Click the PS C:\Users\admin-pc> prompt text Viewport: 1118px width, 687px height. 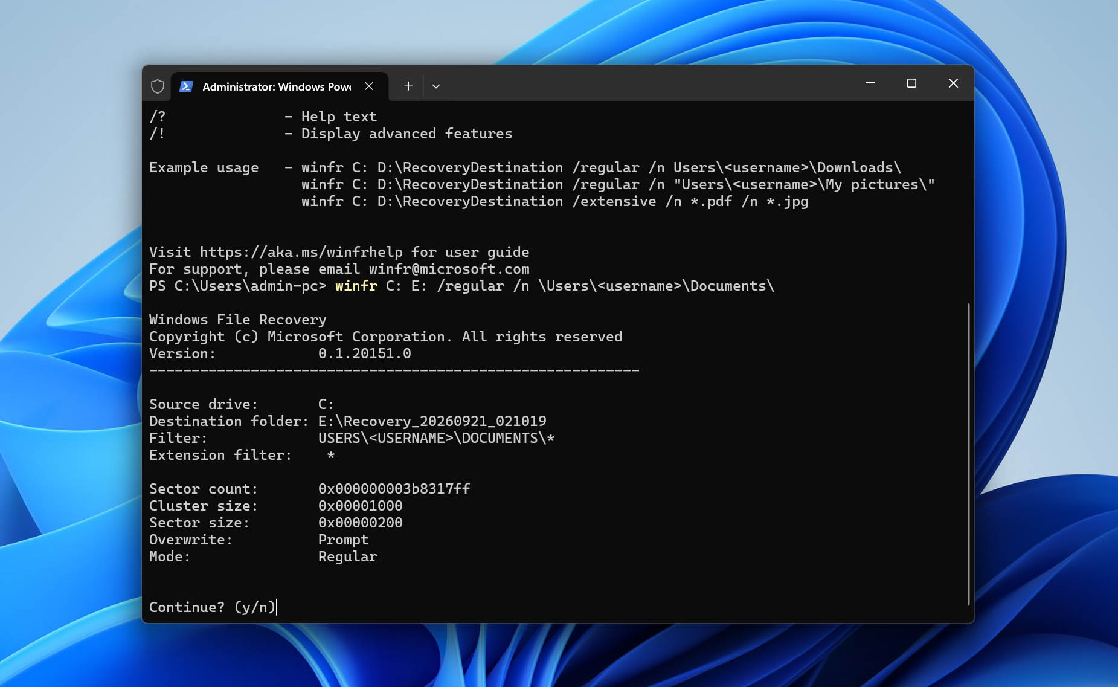[237, 286]
